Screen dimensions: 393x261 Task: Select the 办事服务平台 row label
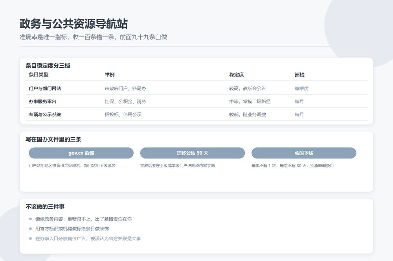click(x=42, y=101)
